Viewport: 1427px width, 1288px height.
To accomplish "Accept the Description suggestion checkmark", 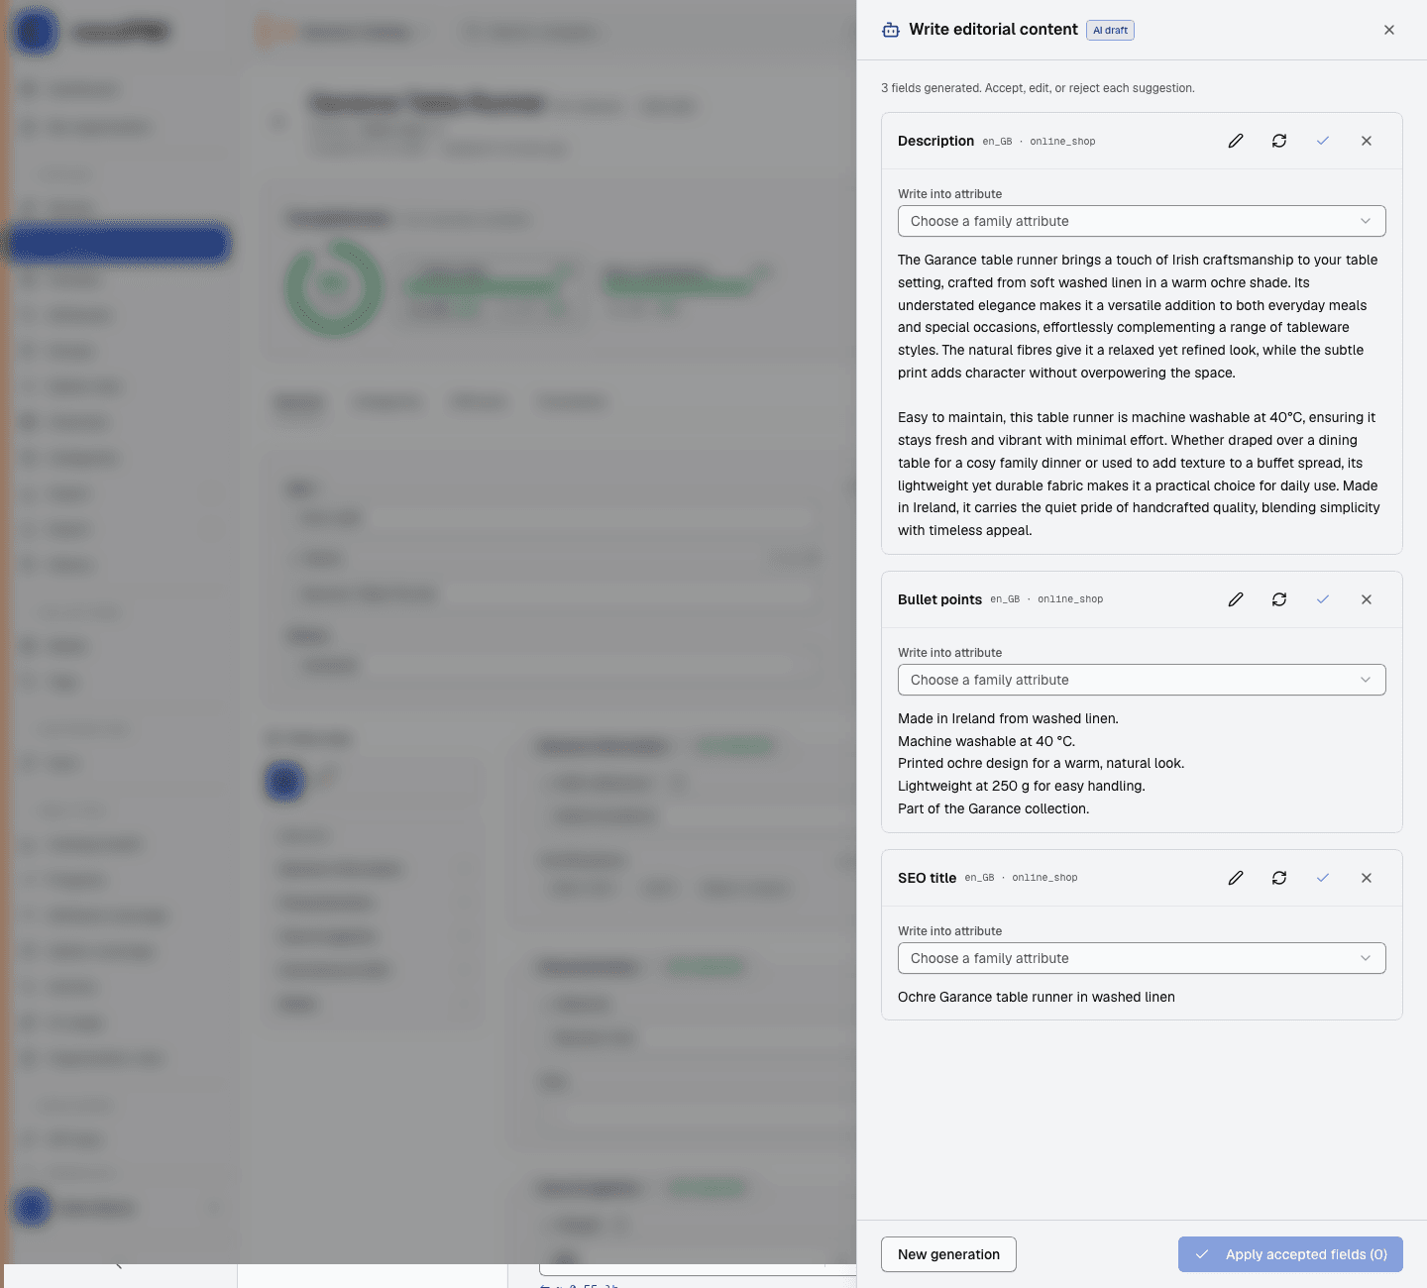I will point(1323,141).
